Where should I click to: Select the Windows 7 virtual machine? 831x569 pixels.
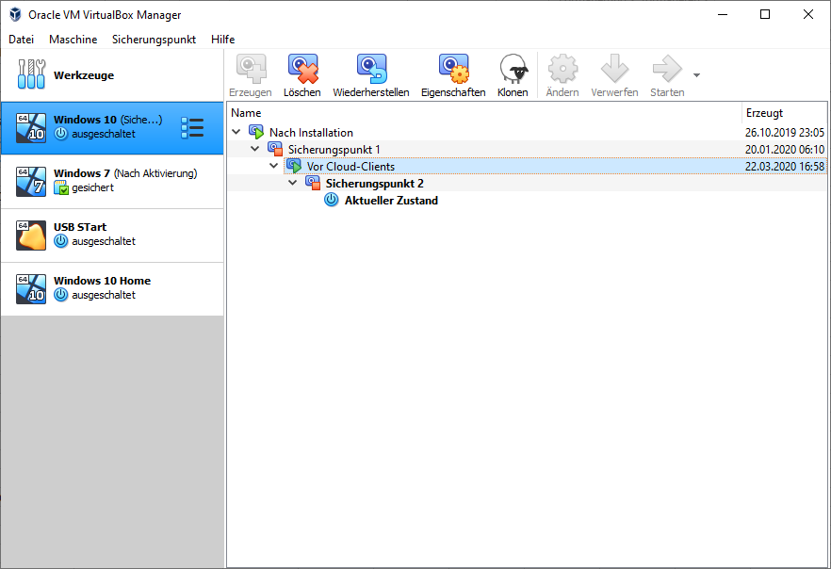tap(111, 181)
